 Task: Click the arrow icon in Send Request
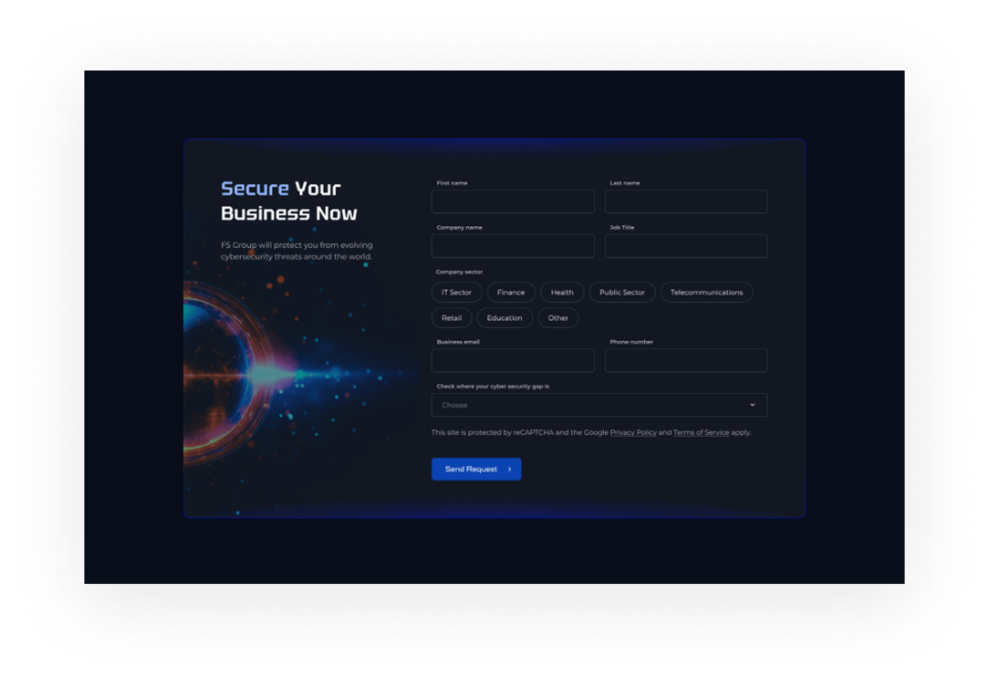point(509,469)
